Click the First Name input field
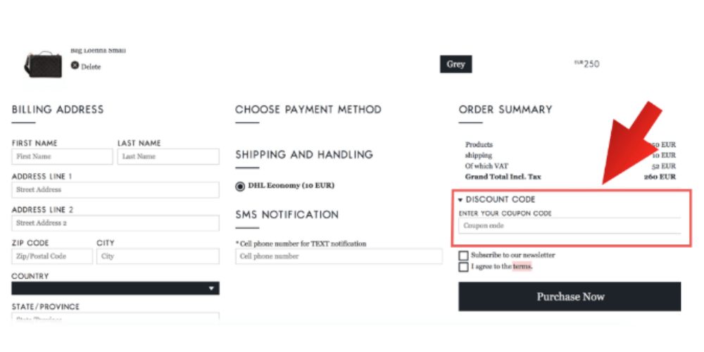The image size is (704, 352). (x=62, y=156)
